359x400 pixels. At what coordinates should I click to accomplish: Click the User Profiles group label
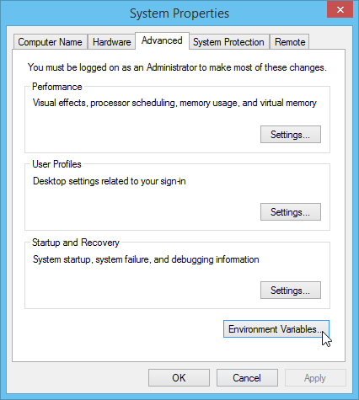click(x=56, y=164)
